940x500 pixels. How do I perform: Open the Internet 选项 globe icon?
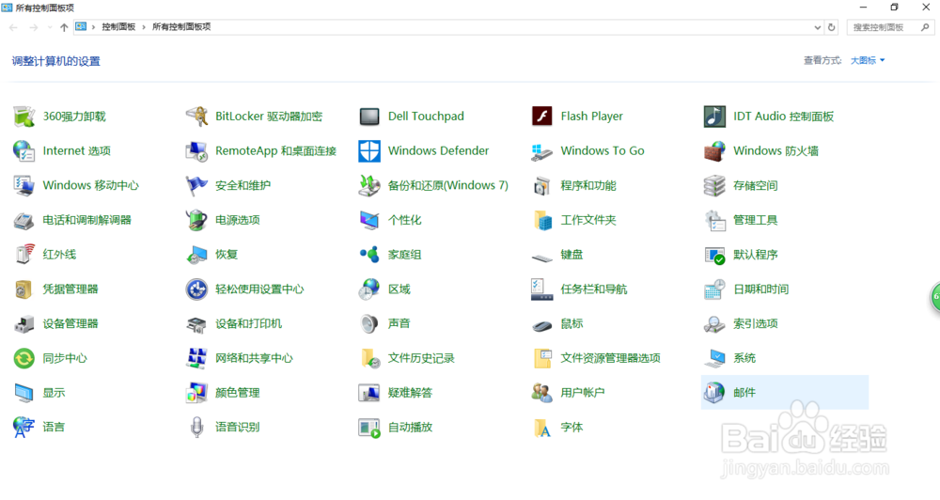(x=24, y=151)
